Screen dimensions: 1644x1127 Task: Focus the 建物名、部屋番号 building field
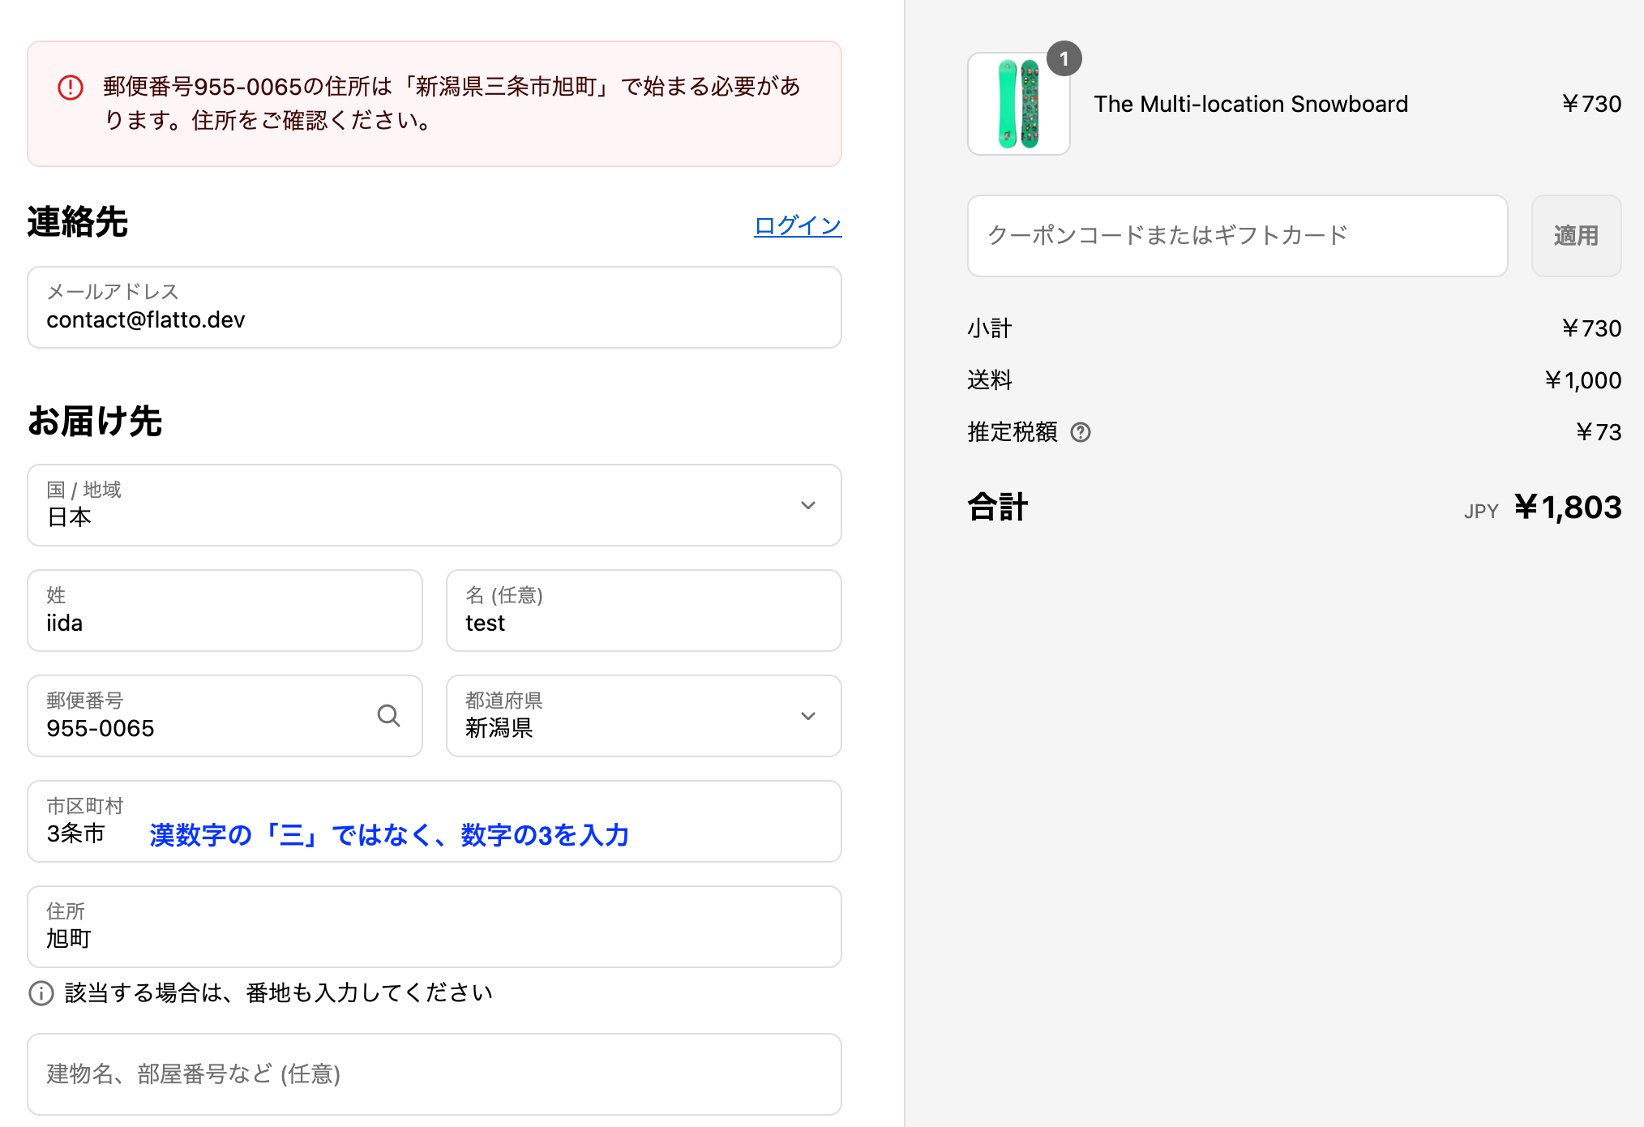click(434, 1074)
